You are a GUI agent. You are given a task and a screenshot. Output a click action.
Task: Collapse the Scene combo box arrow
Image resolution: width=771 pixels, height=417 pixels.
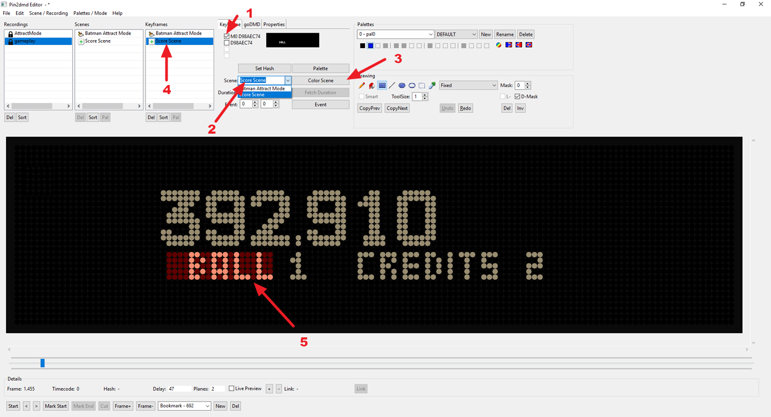pyautogui.click(x=288, y=80)
